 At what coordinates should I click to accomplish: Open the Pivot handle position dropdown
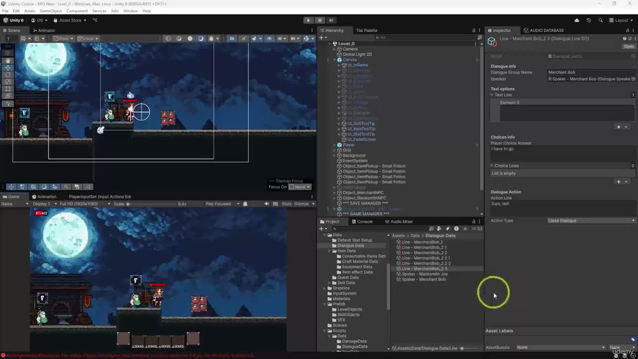63,38
